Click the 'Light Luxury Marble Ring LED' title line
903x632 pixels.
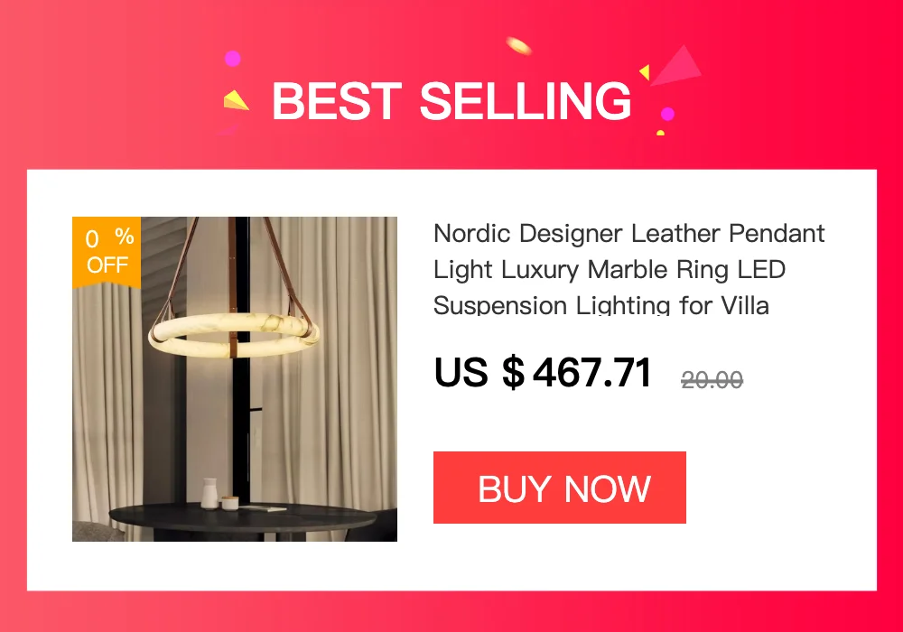610,269
